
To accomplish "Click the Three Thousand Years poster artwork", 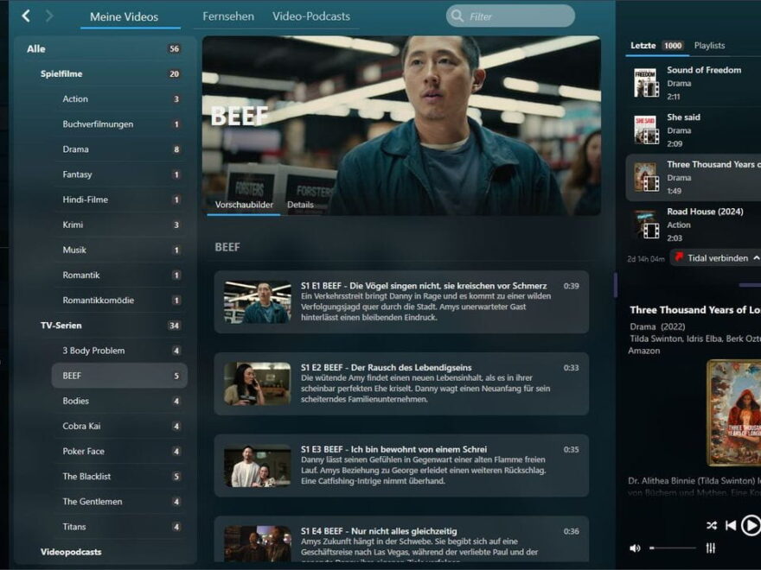I will point(734,413).
